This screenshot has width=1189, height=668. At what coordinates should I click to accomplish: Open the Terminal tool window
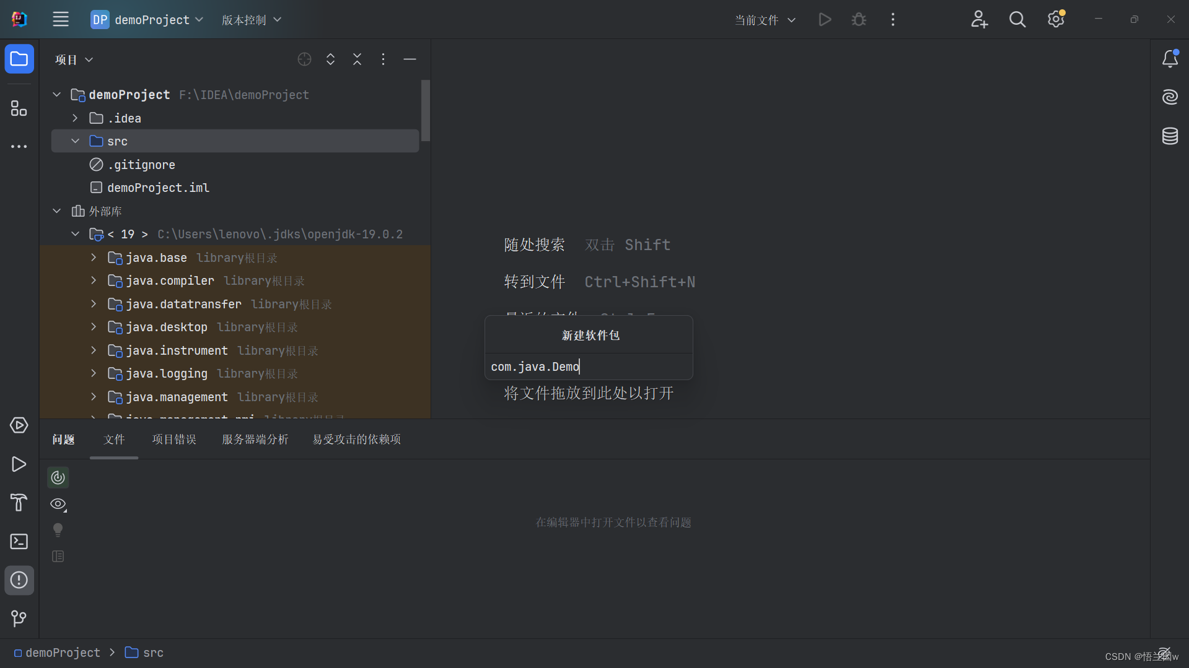19,542
